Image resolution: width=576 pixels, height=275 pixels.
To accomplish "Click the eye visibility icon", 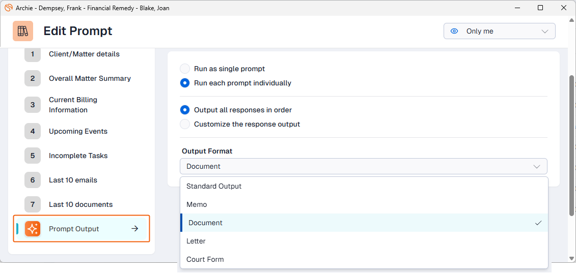I will (x=455, y=31).
